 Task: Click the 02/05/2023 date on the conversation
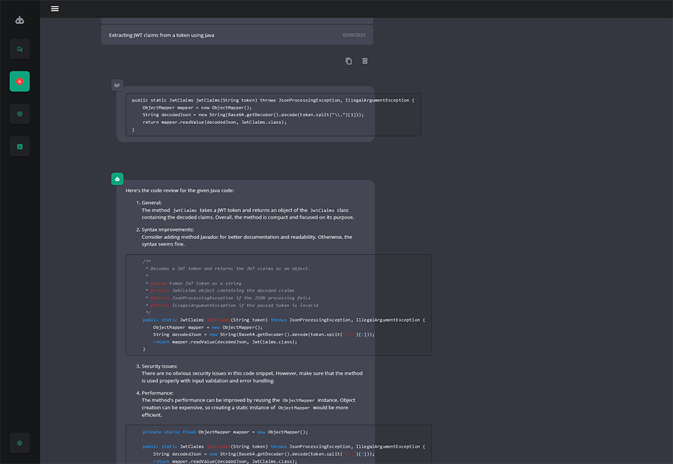(353, 35)
